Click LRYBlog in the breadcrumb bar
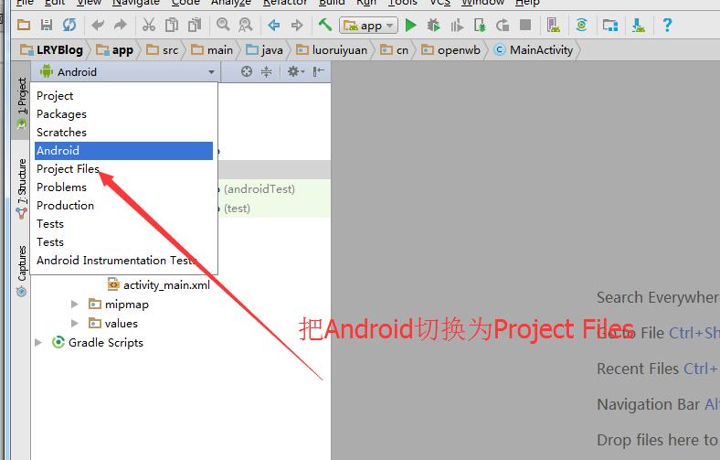The width and height of the screenshot is (720, 460). click(x=52, y=50)
